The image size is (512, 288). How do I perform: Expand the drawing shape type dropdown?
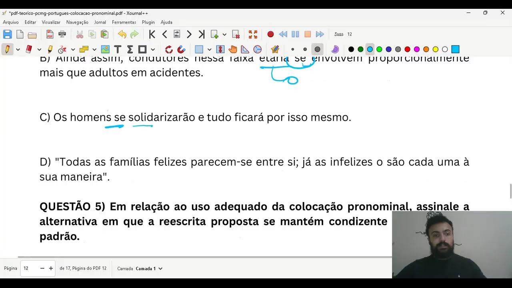click(153, 50)
